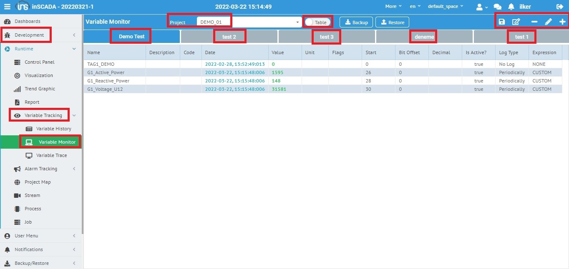This screenshot has width=569, height=269.
Task: Switch to the test 2 tab
Action: (x=229, y=37)
